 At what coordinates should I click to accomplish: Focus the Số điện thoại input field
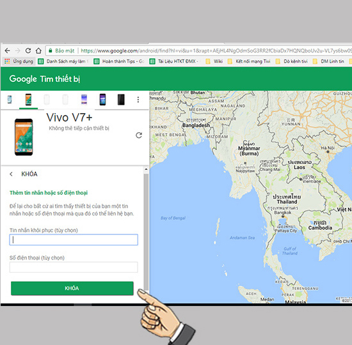point(74,267)
